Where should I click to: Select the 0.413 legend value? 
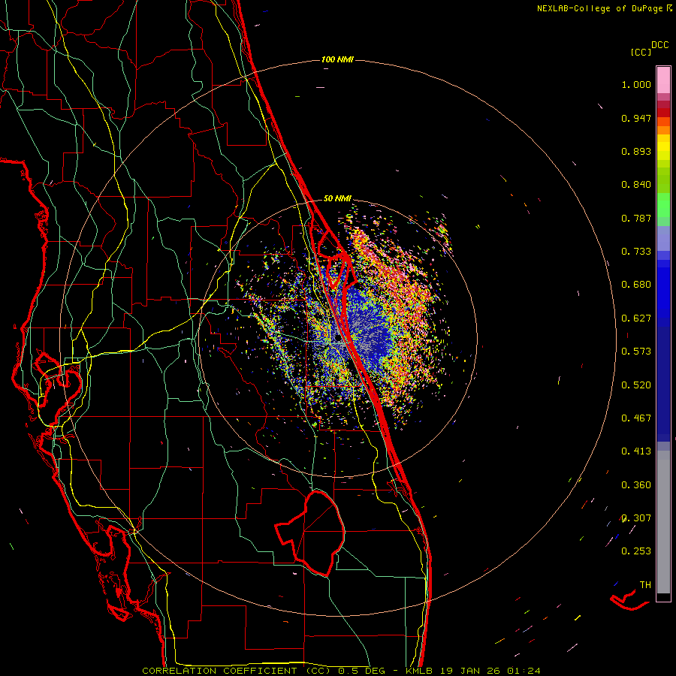click(x=636, y=451)
